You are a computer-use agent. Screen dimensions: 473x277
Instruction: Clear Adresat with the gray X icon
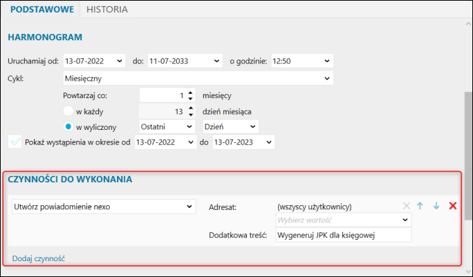(x=407, y=206)
